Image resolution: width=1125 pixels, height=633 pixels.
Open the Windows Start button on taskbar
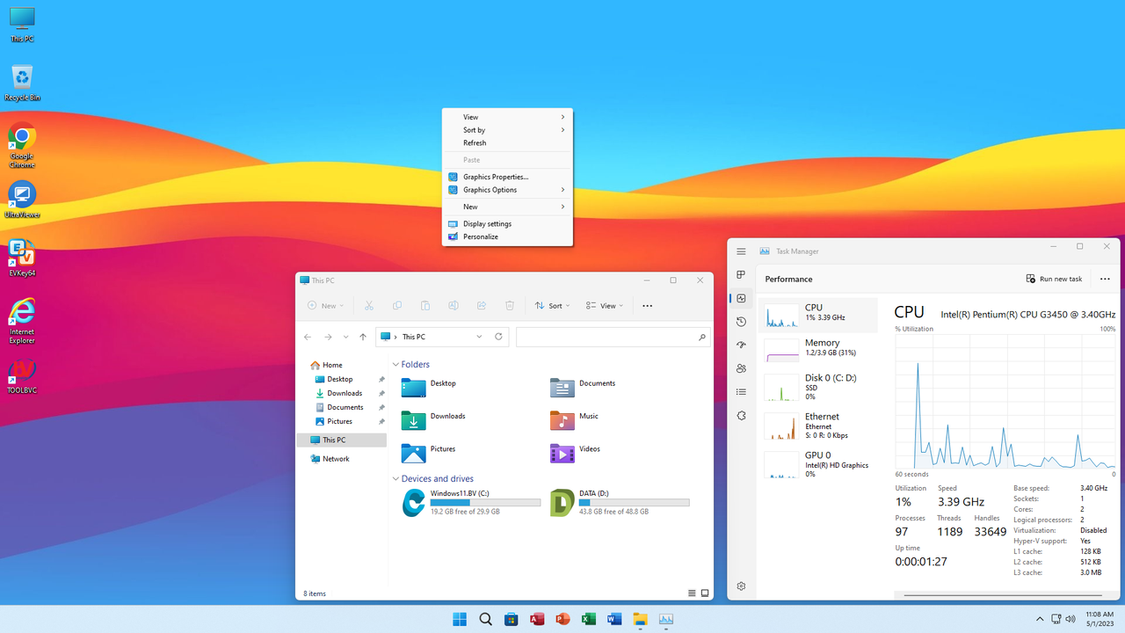tap(460, 619)
